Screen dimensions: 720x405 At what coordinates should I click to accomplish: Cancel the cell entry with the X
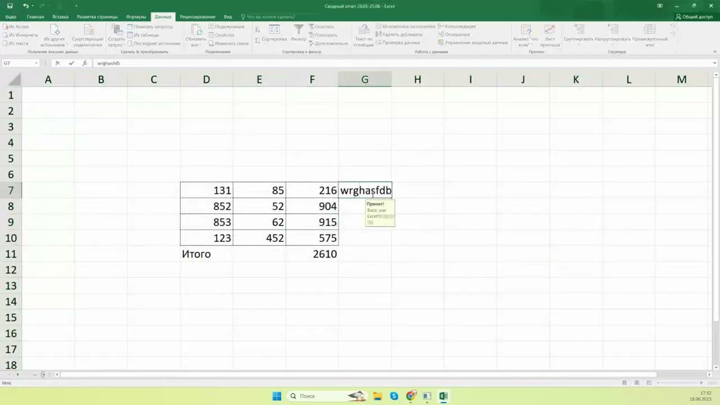[x=57, y=63]
